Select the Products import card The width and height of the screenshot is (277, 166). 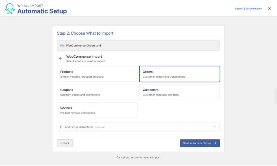[97, 74]
